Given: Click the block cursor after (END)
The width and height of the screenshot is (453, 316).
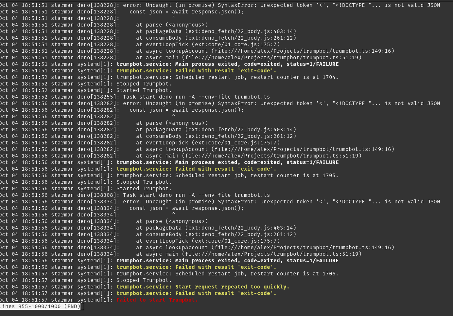Looking at the screenshot, I should click(82, 307).
